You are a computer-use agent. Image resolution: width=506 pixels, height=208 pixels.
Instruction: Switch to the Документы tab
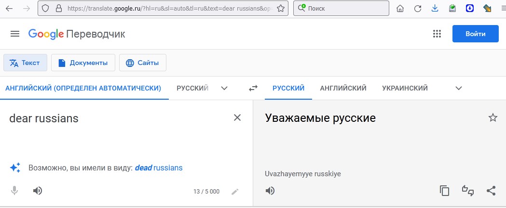click(83, 63)
